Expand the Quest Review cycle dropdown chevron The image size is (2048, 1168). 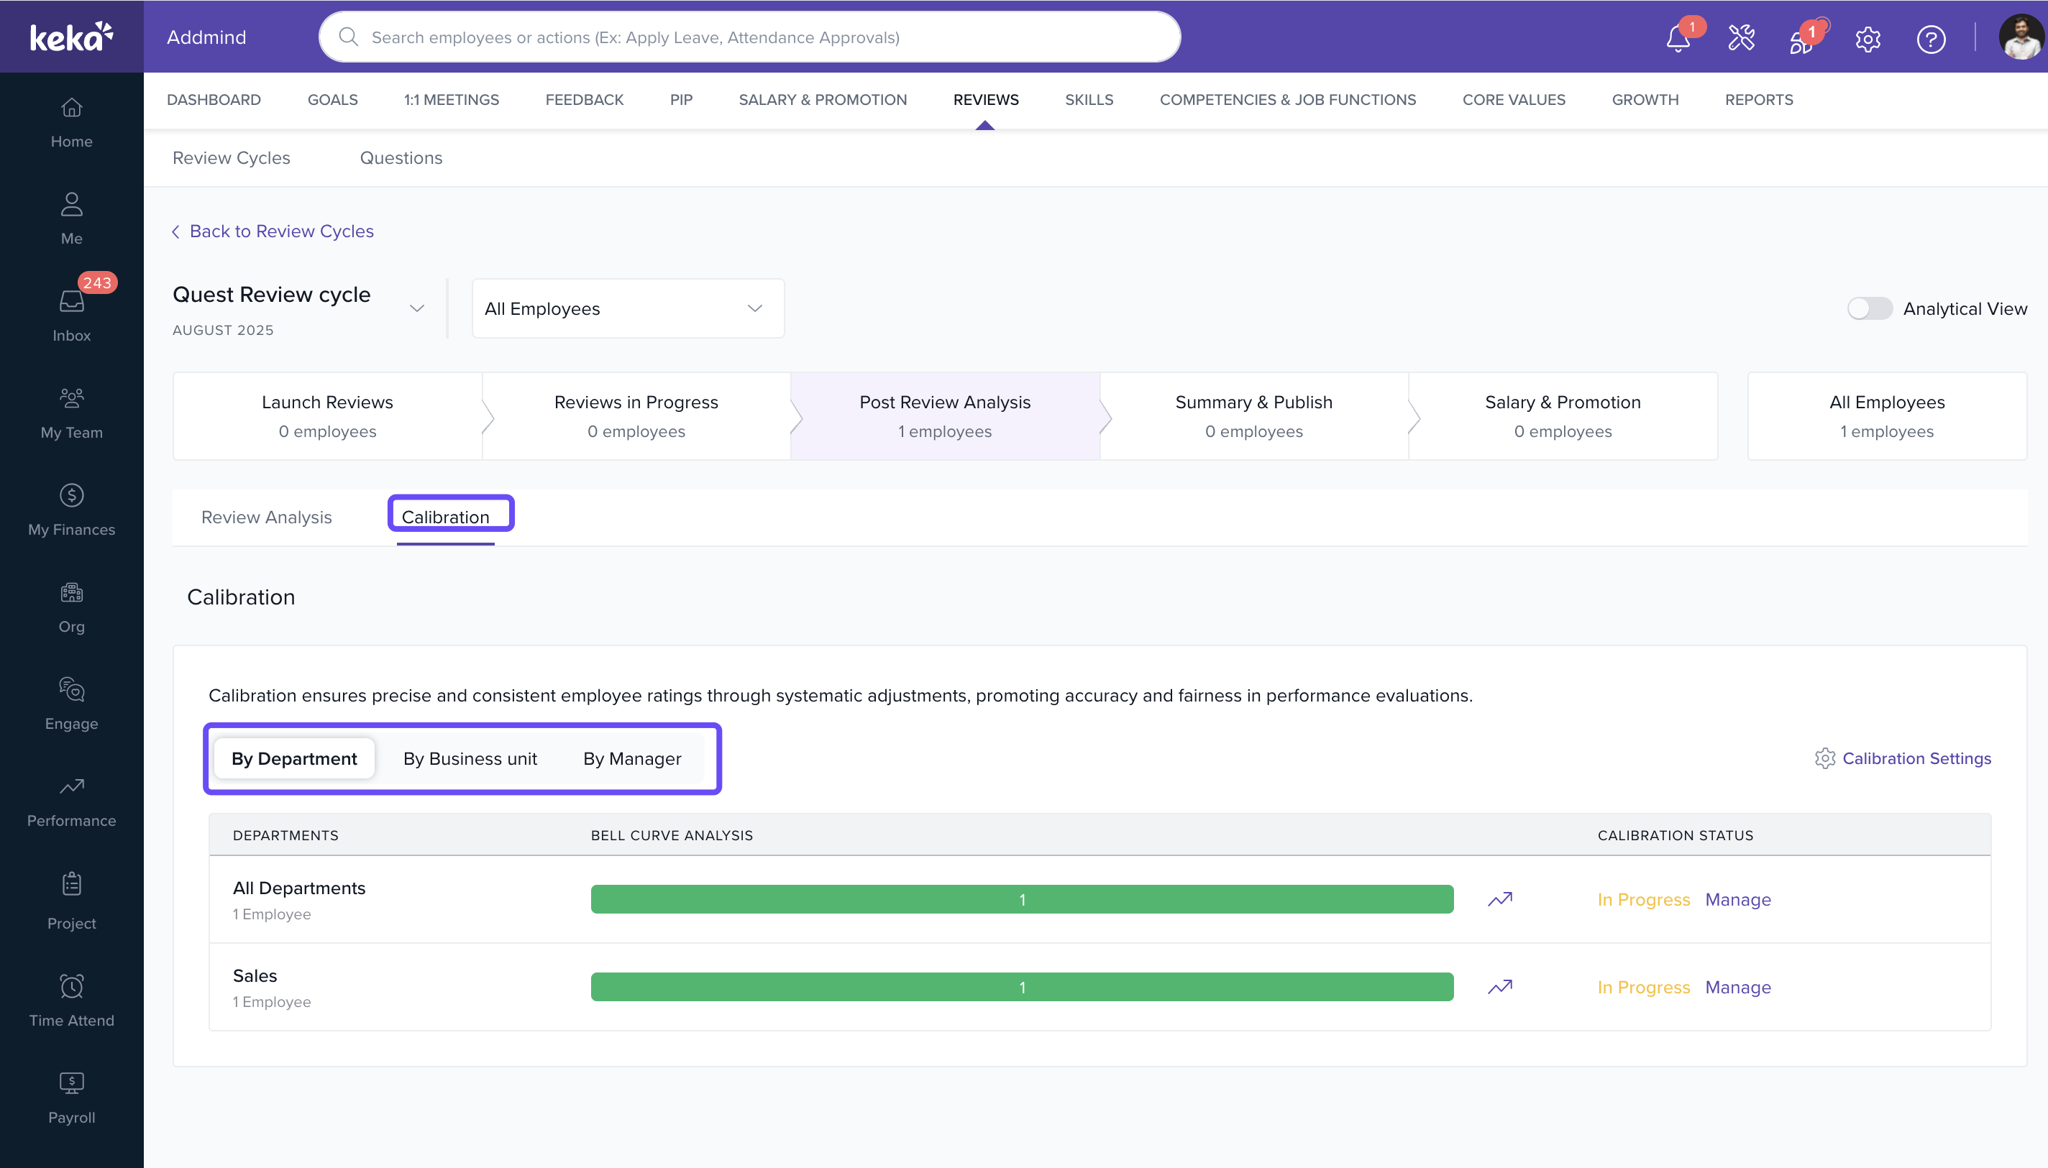pyautogui.click(x=416, y=308)
